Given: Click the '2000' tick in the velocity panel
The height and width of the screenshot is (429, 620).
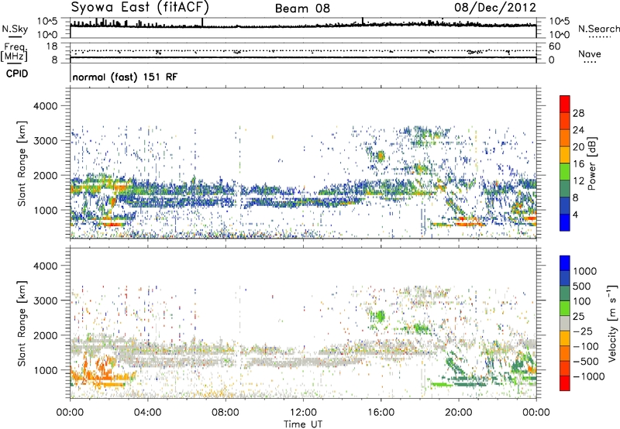Looking at the screenshot, I should (x=46, y=335).
